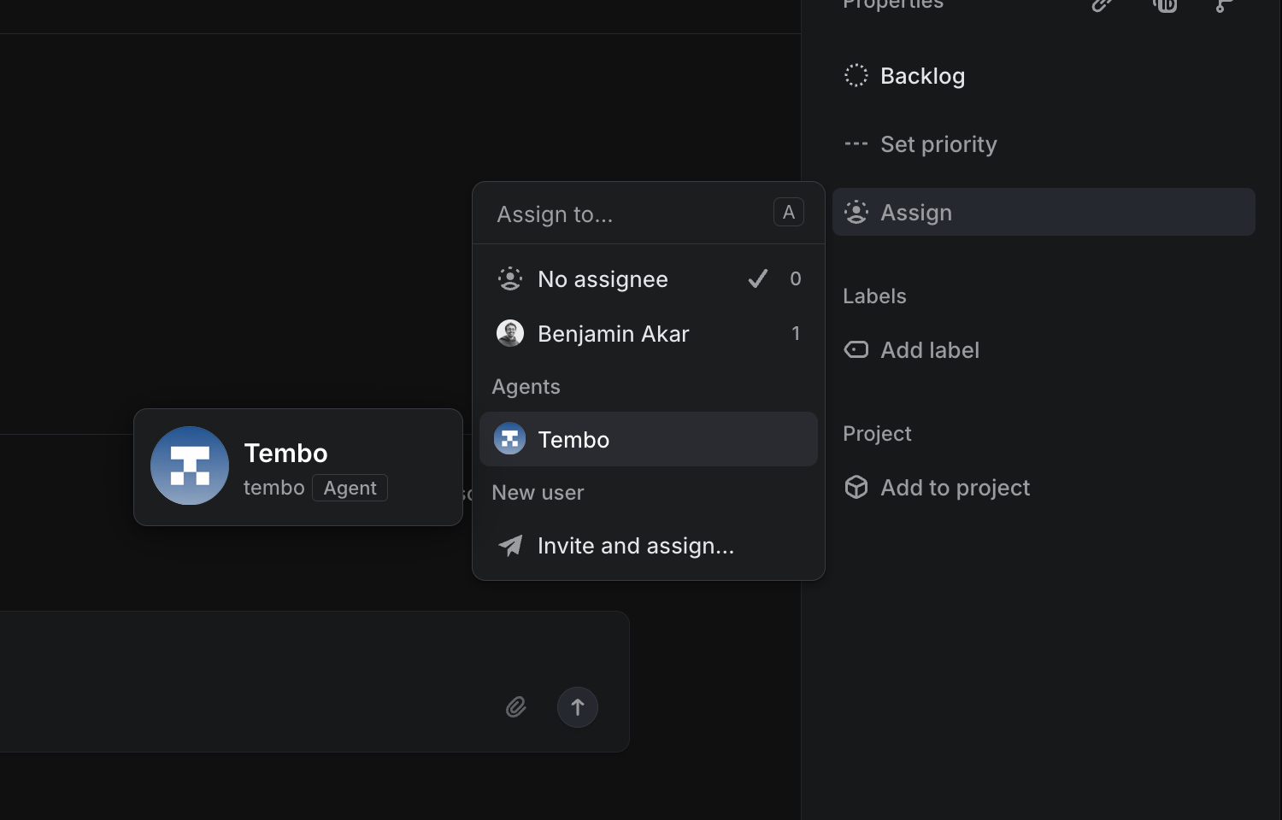The width and height of the screenshot is (1282, 820).
Task: Click Add label button
Action: pos(912,349)
